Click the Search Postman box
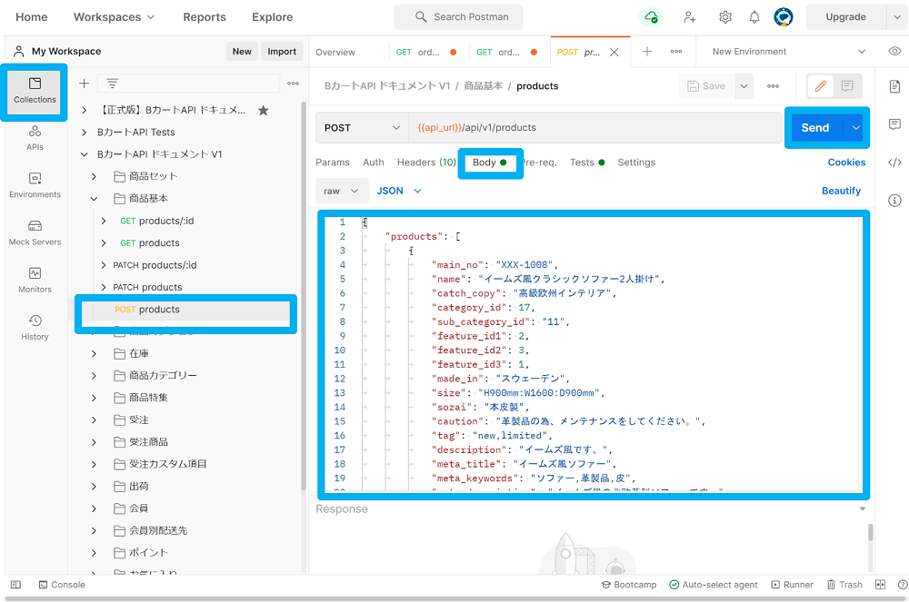The width and height of the screenshot is (909, 602). tap(458, 16)
